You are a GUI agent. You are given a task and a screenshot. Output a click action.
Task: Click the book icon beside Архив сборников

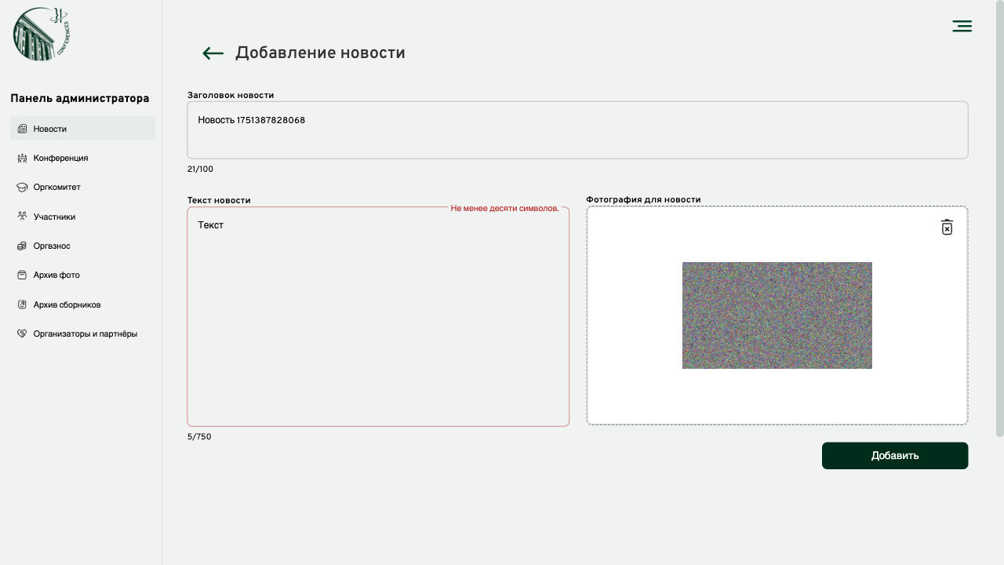22,304
